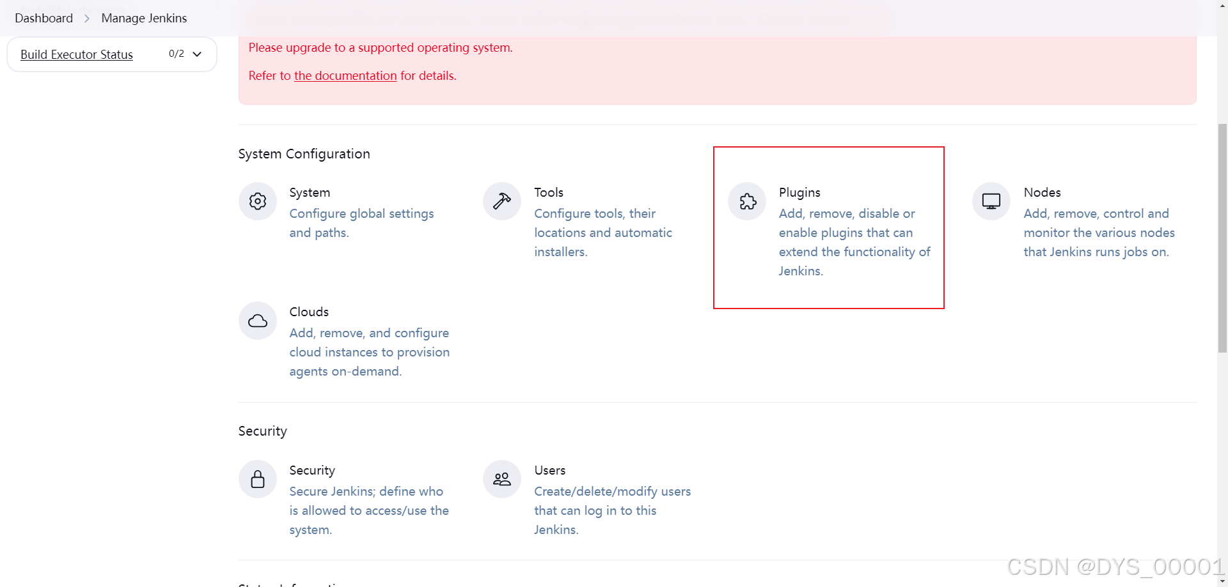The width and height of the screenshot is (1228, 587).
Task: Click 'Configure tools, their locations' description
Action: pos(603,233)
